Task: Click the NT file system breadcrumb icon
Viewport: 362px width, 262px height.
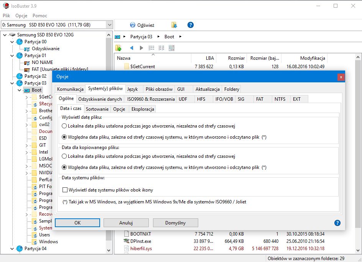Action: 117,37
